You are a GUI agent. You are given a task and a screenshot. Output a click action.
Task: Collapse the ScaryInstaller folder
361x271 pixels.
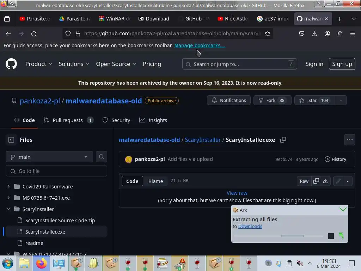point(8,209)
